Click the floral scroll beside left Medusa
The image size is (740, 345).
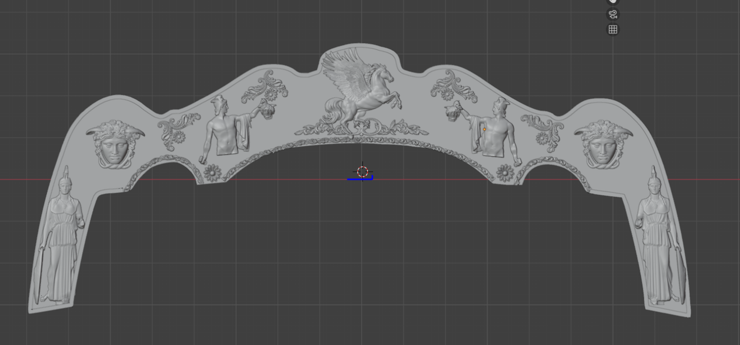click(177, 129)
